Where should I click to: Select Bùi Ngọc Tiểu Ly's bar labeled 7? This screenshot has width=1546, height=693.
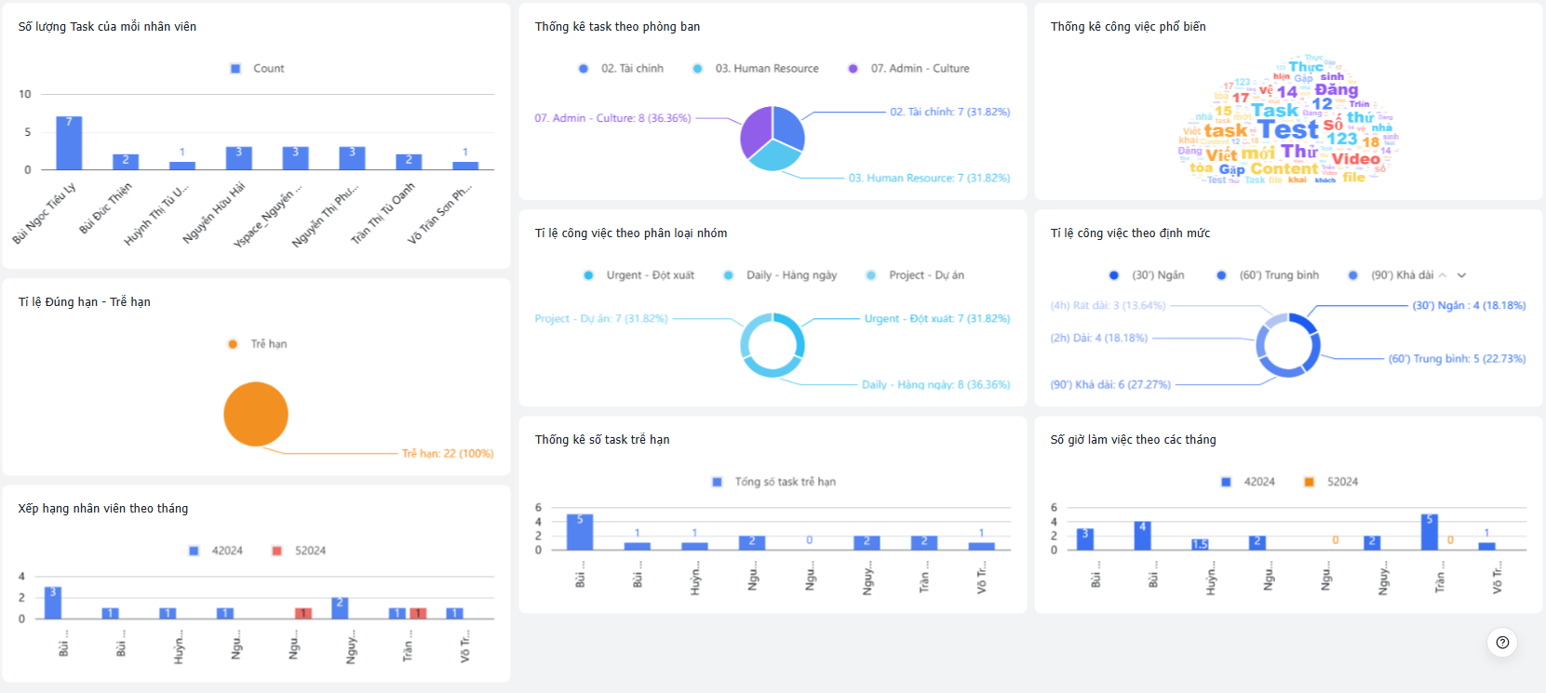pos(69,142)
